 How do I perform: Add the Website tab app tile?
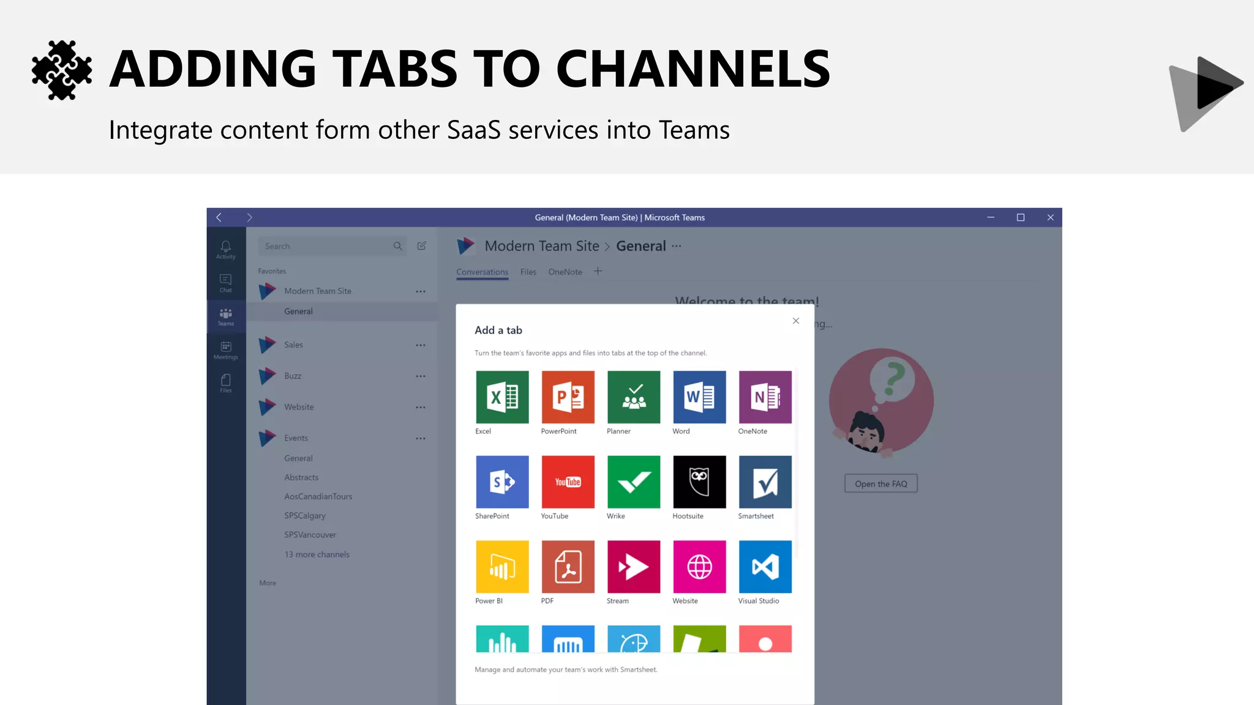[x=699, y=567]
